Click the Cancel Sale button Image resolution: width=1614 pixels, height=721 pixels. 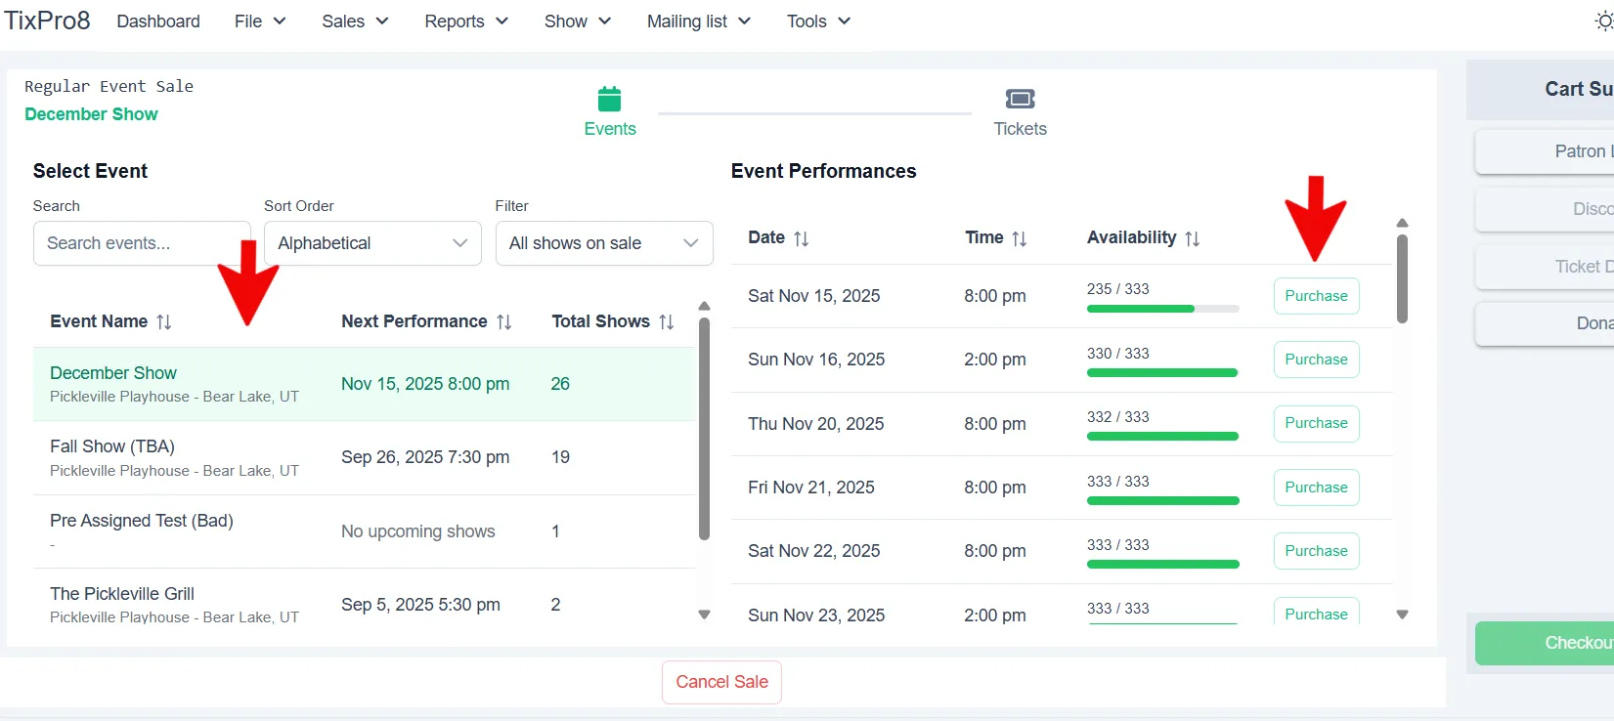pos(721,682)
